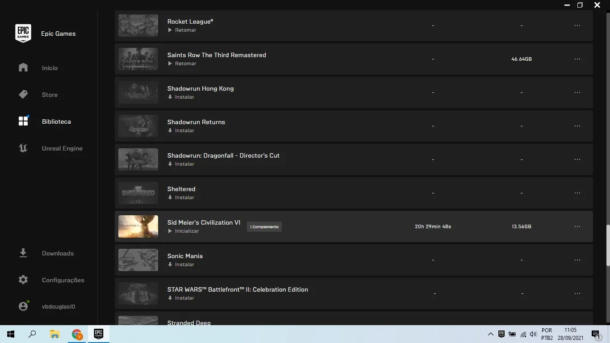The height and width of the screenshot is (343, 610).
Task: Select the Biblioteca grid icon
Action: (x=23, y=121)
